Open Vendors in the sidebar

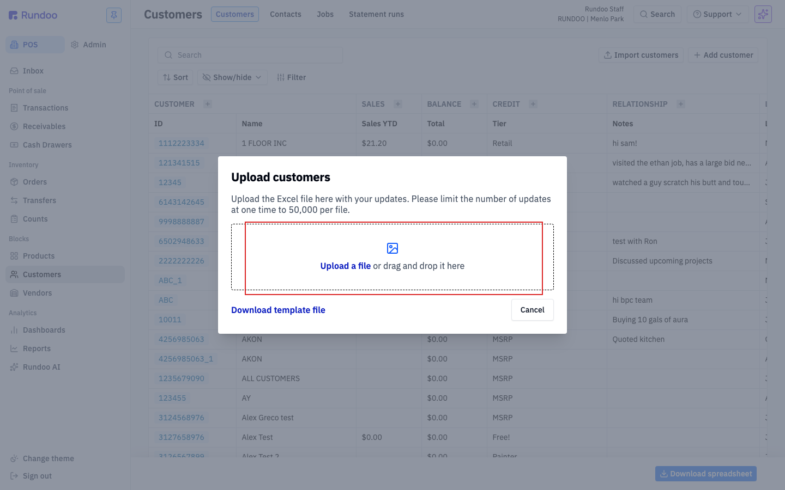65,293
